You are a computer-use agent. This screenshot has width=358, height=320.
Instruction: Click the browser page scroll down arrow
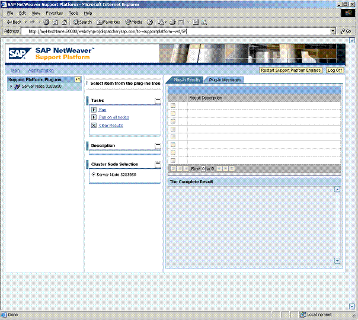coord(352,306)
